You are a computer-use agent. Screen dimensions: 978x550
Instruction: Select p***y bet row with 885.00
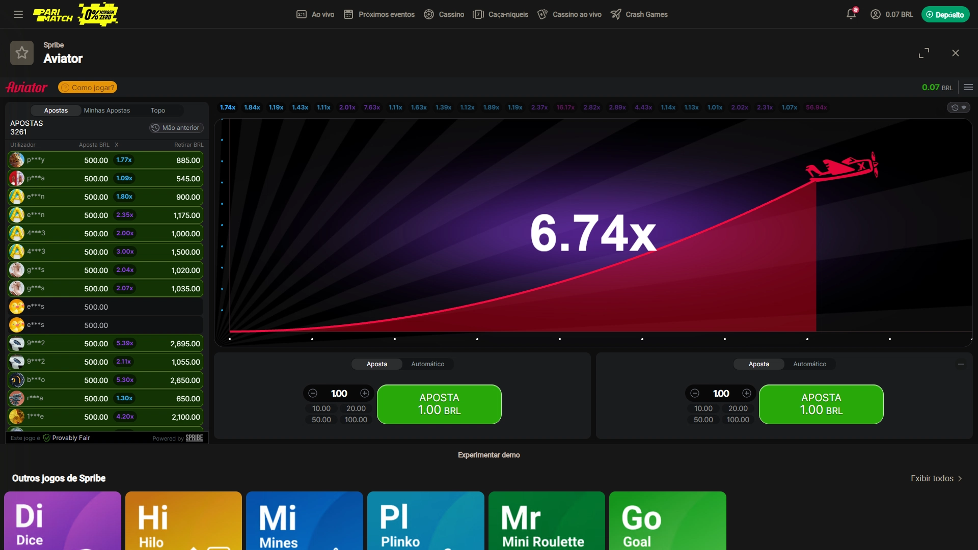click(105, 160)
